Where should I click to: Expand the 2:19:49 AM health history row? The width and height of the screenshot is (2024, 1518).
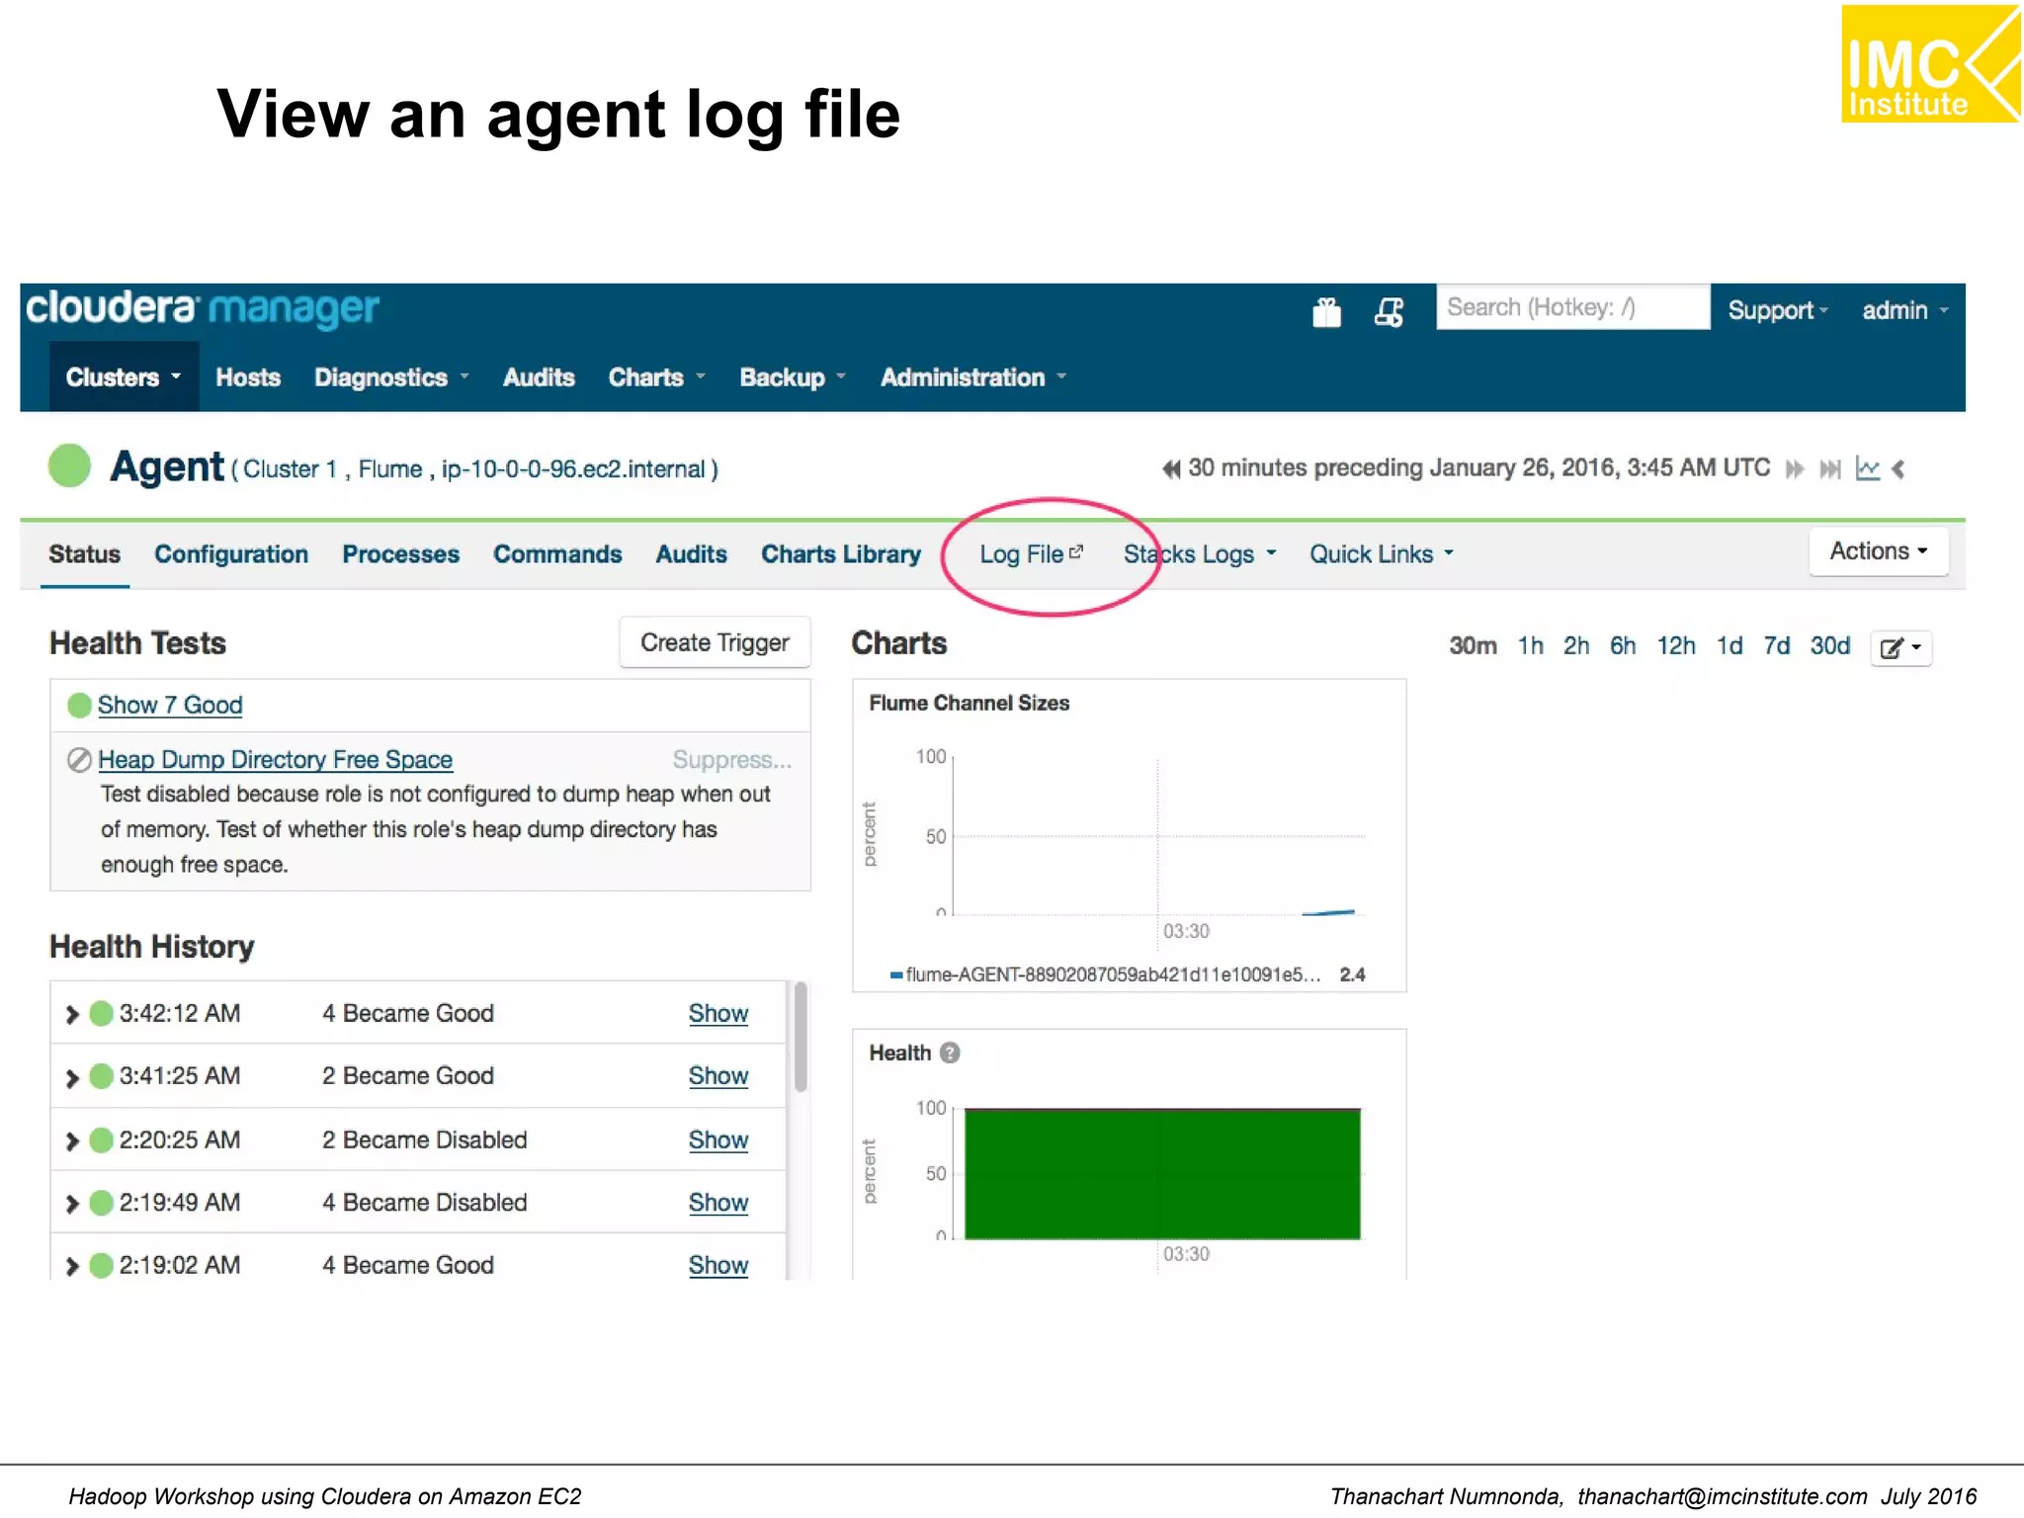pos(71,1203)
